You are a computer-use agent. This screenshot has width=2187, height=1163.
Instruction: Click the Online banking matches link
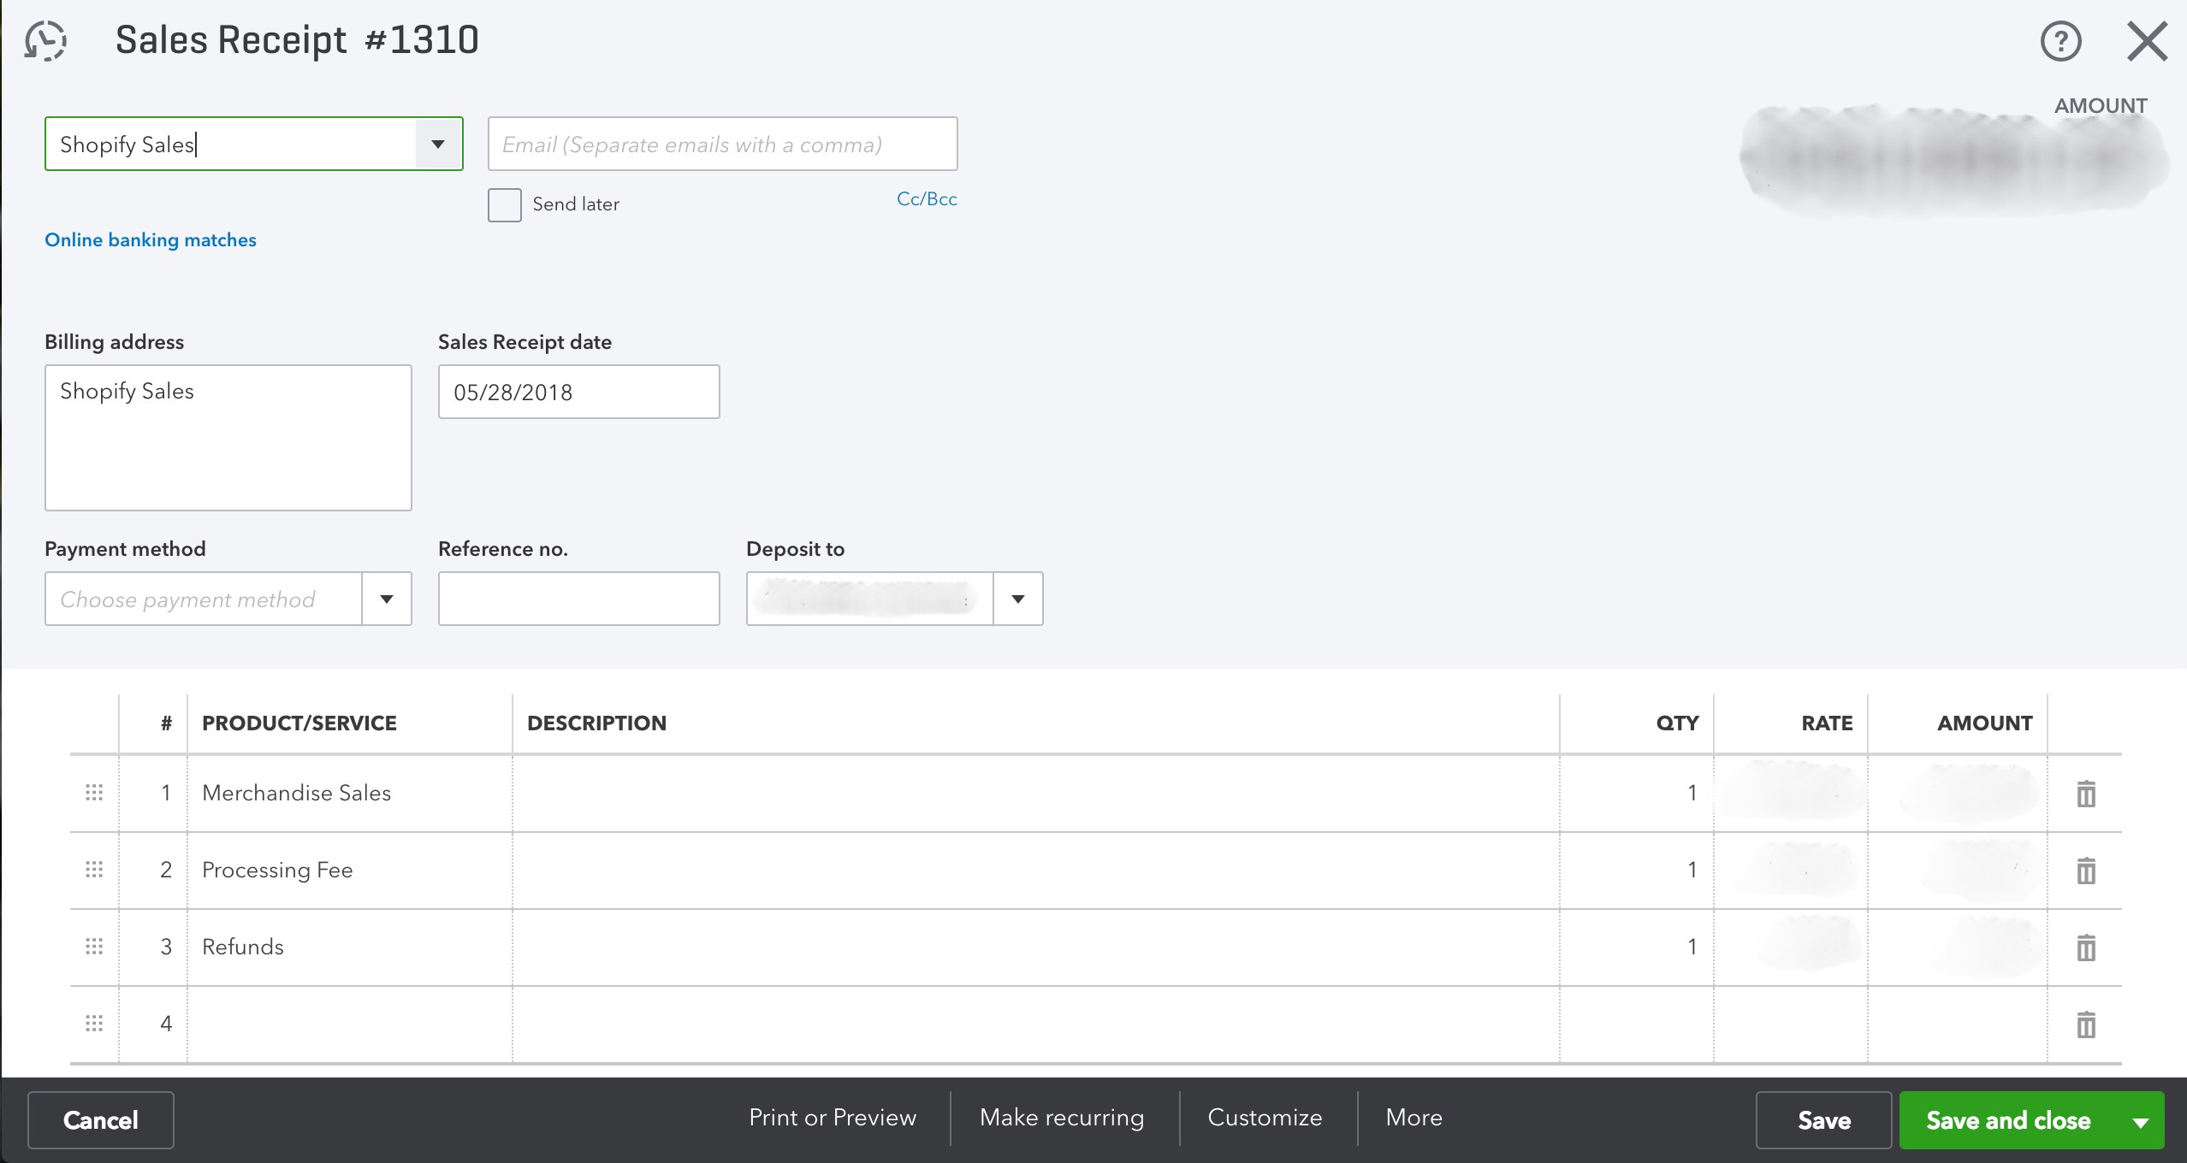[150, 239]
